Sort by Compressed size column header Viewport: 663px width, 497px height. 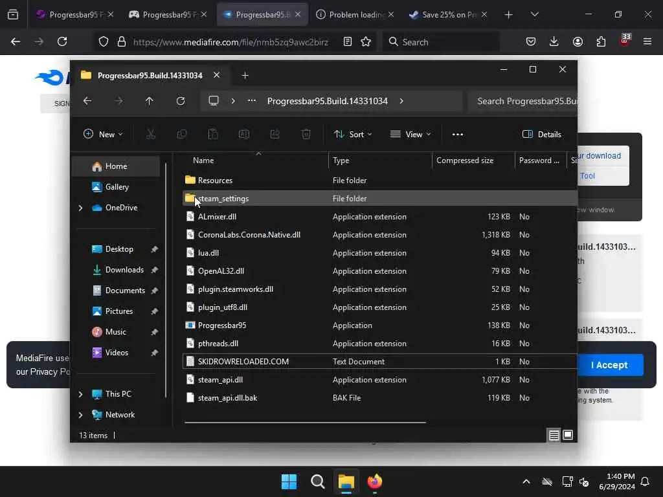[x=473, y=160]
